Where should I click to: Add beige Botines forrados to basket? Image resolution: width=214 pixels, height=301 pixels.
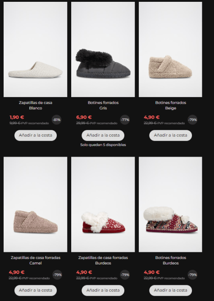tap(170, 135)
